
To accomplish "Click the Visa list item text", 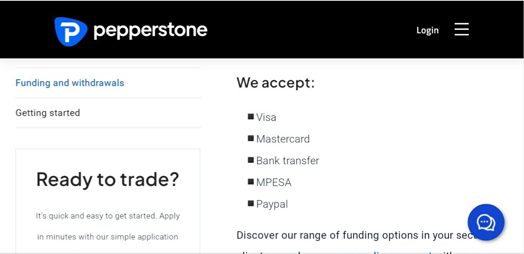I will 266,117.
